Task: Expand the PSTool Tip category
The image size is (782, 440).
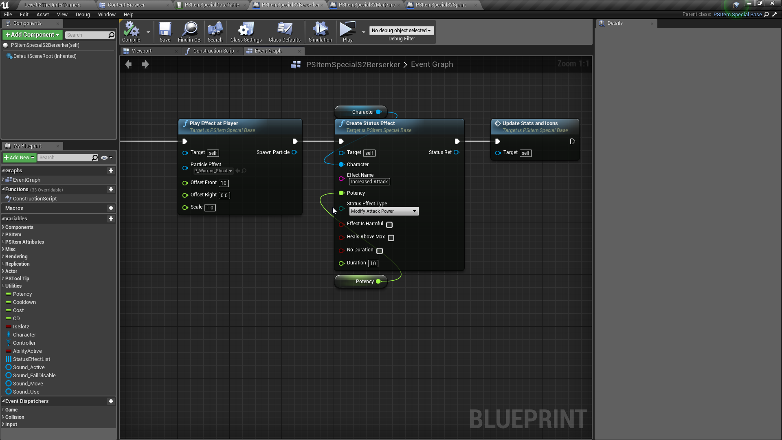Action: [3, 279]
